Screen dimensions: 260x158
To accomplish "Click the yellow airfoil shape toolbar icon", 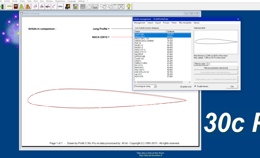I will [x=9, y=7].
